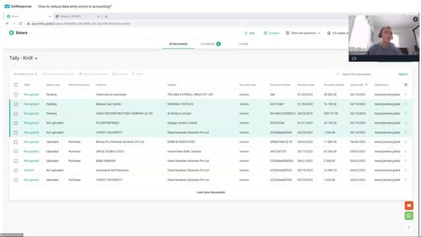The height and width of the screenshot is (237, 422).
Task: Open the Verified status for Kushwanth Soft Solutions
Action: pos(29,171)
